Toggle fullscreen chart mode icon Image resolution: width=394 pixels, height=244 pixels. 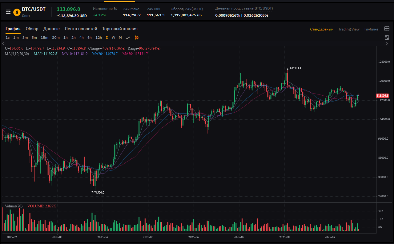point(387,38)
